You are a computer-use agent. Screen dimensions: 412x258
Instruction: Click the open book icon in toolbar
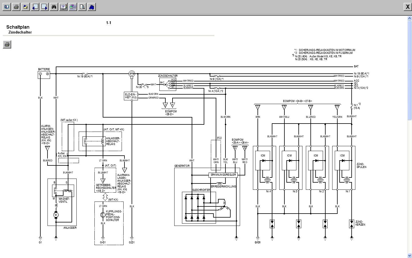pyautogui.click(x=7, y=7)
